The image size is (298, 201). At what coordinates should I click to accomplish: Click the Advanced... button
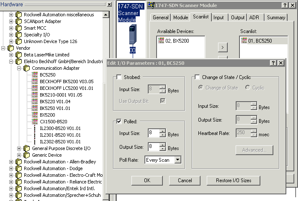[x=254, y=150]
